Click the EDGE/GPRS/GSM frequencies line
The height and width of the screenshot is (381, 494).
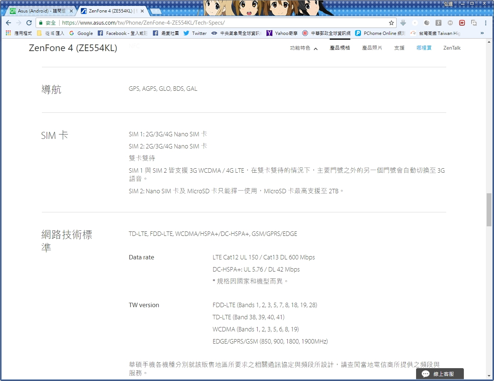270,341
